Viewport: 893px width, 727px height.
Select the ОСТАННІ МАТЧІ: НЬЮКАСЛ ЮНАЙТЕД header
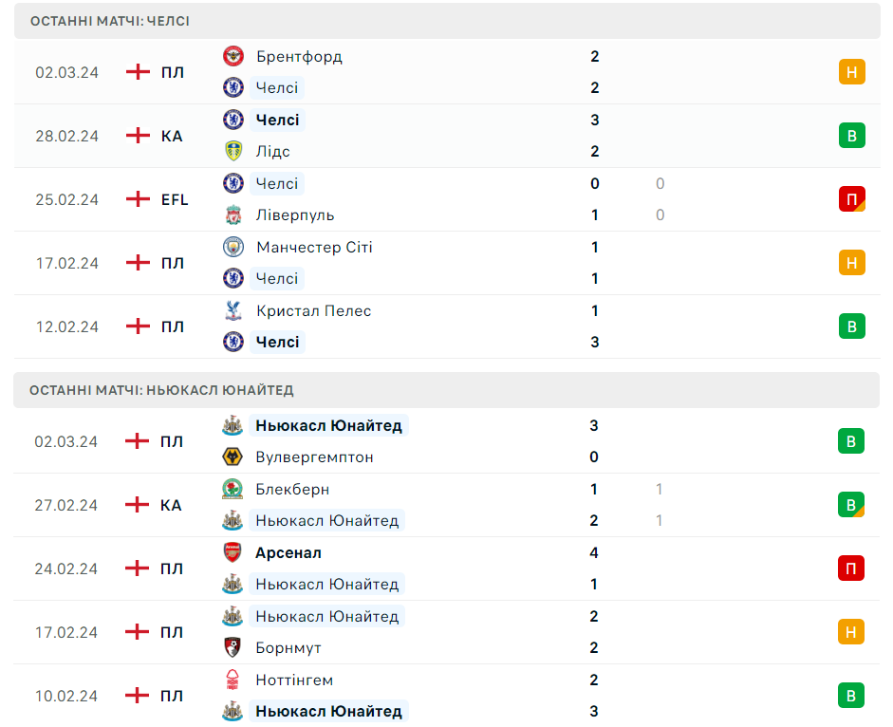click(162, 390)
